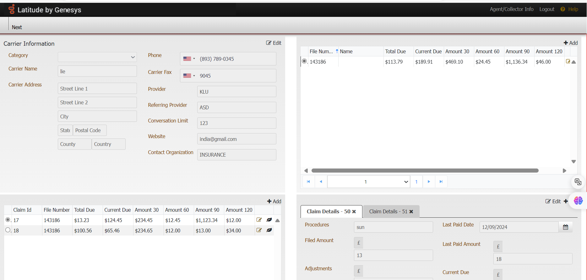Select the radio button for claim 17
Screen dimensions: 587x280
point(8,220)
